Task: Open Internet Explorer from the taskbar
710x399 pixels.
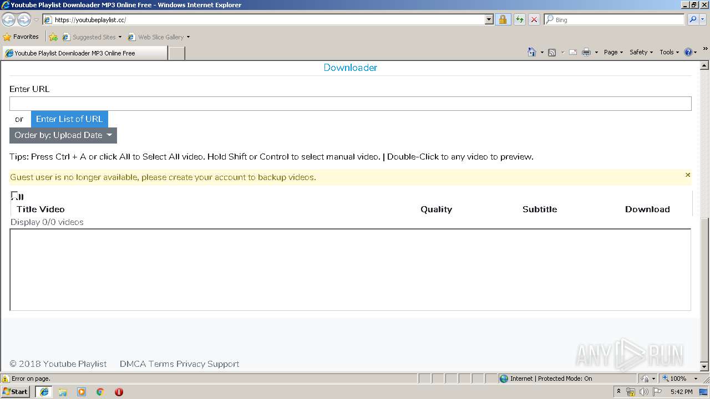Action: pos(44,391)
